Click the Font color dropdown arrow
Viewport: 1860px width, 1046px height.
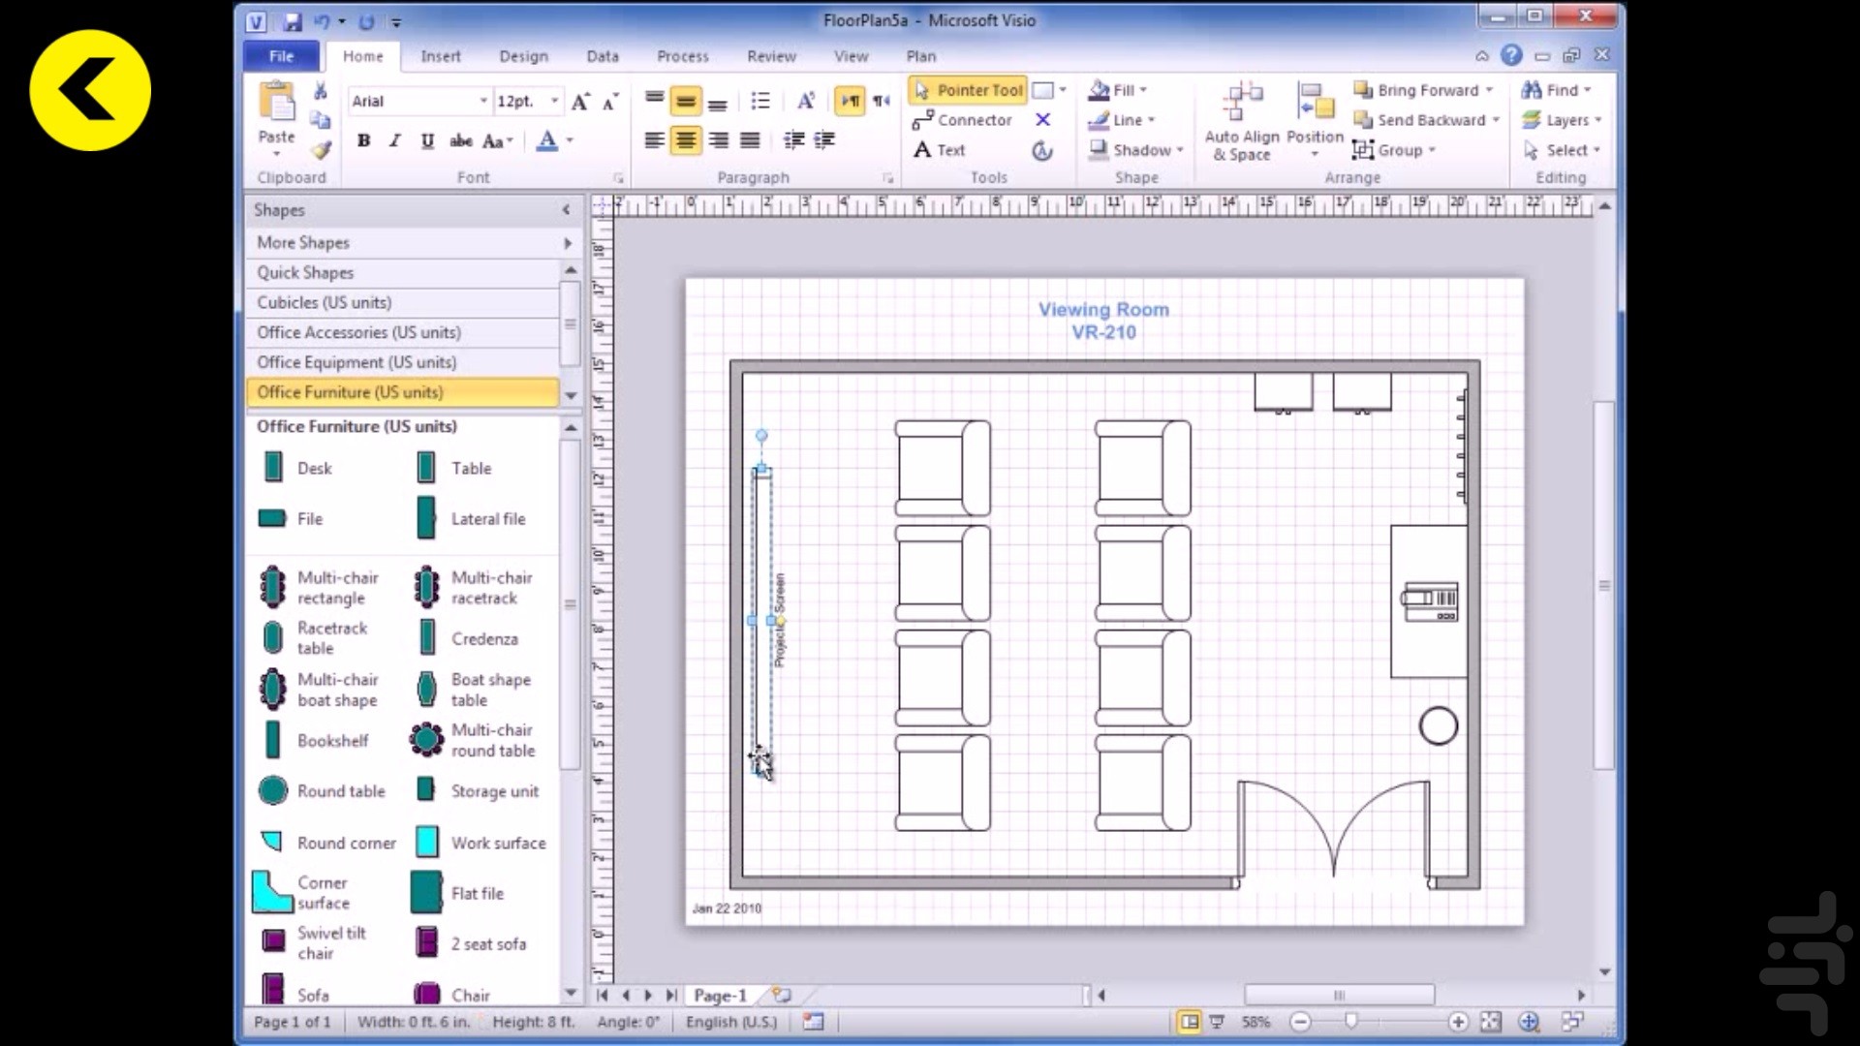[x=567, y=141]
